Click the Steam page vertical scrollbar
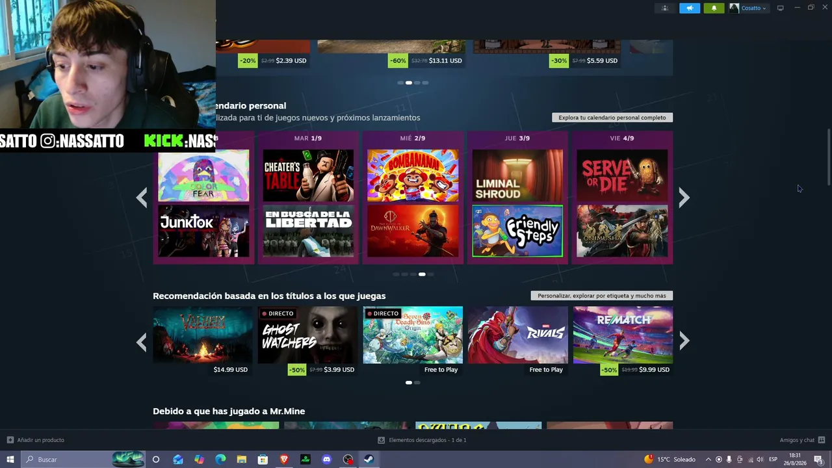 coord(828,157)
